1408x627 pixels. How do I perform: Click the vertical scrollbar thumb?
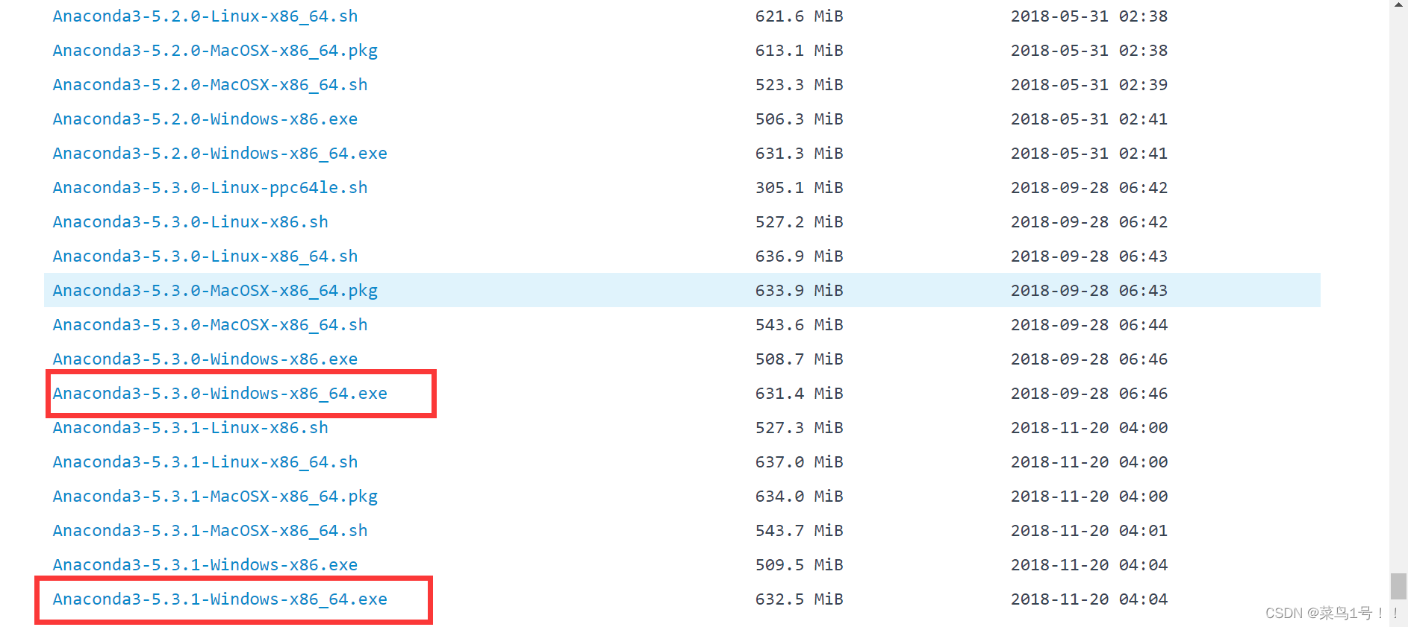1398,586
